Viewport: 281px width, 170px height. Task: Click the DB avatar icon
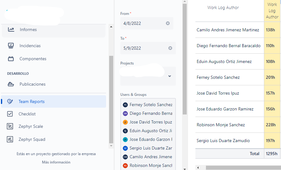coord(125,113)
